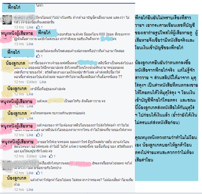Like the "เป็นอะไรกับ ฉันคือสาววาย คะ" comment
The width and height of the screenshot is (202, 194).
[x=30, y=106]
